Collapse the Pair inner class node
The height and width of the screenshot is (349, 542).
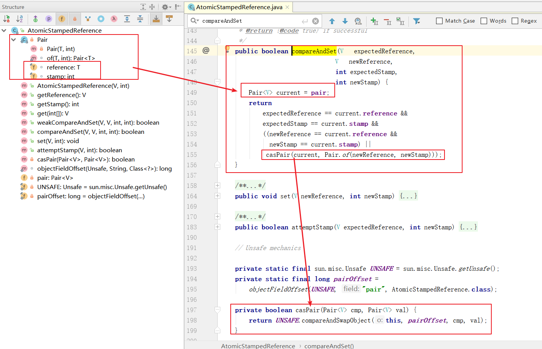click(14, 40)
